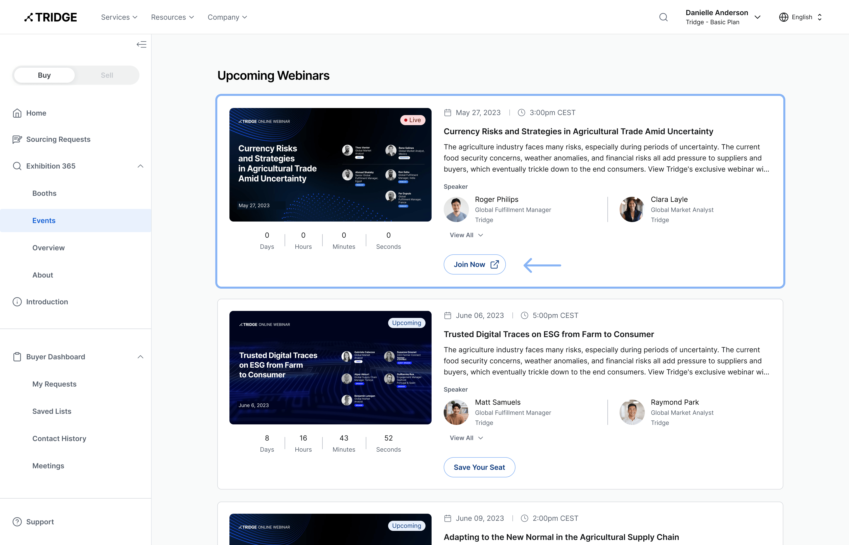Viewport: 849px width, 545px height.
Task: Open the English language selector
Action: click(x=800, y=17)
